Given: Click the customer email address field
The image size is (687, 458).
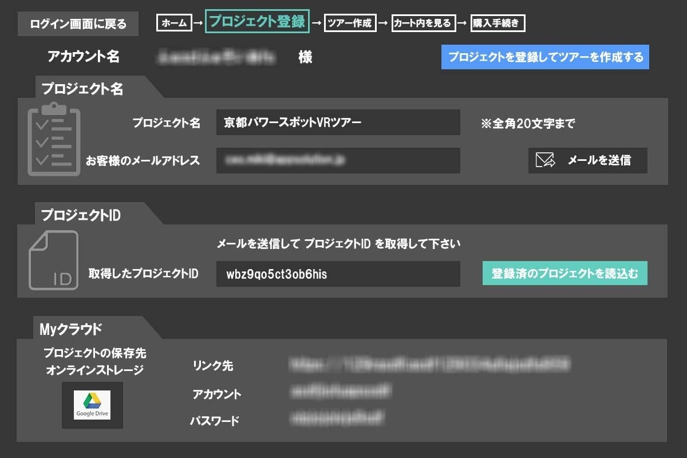Looking at the screenshot, I should [x=338, y=160].
